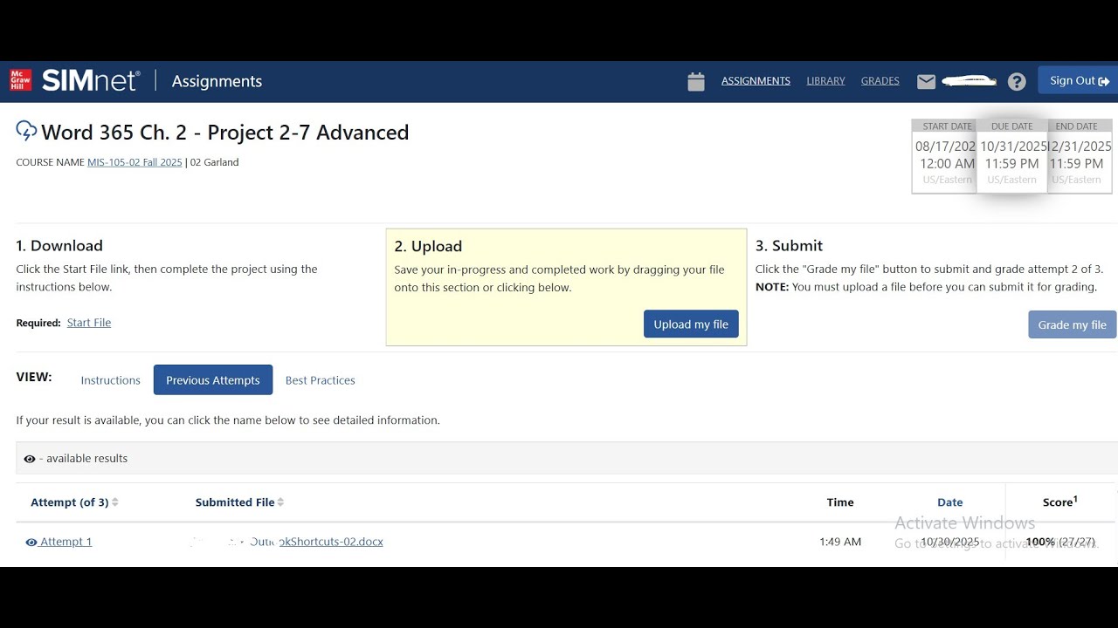
Task: Click the help question mark icon
Action: (x=1017, y=81)
